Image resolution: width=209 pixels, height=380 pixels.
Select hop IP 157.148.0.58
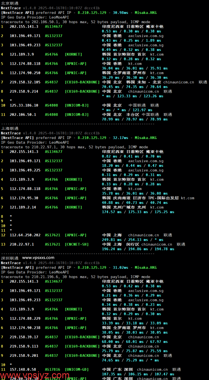coord(23,370)
